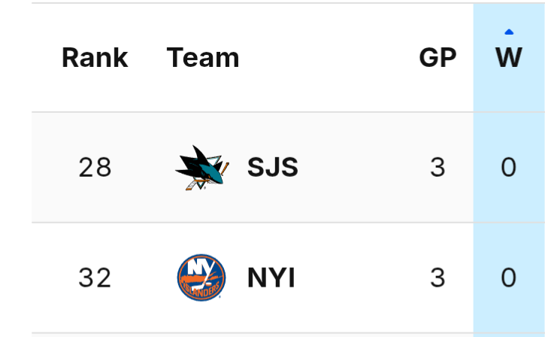The width and height of the screenshot is (545, 337).
Task: Click the blue sort arrow above W
Action: coord(509,32)
